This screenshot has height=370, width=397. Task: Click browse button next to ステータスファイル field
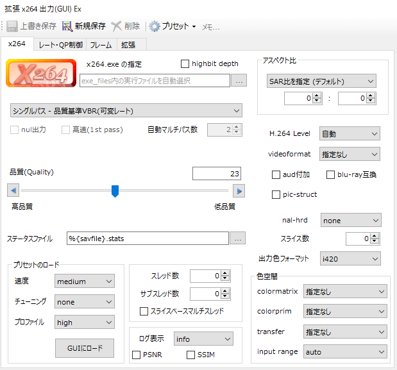pos(238,238)
